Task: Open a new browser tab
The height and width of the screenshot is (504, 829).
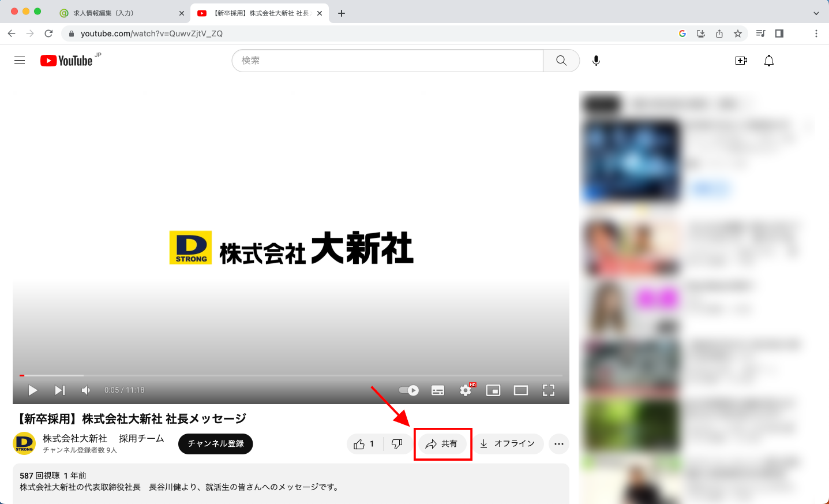Action: coord(342,13)
